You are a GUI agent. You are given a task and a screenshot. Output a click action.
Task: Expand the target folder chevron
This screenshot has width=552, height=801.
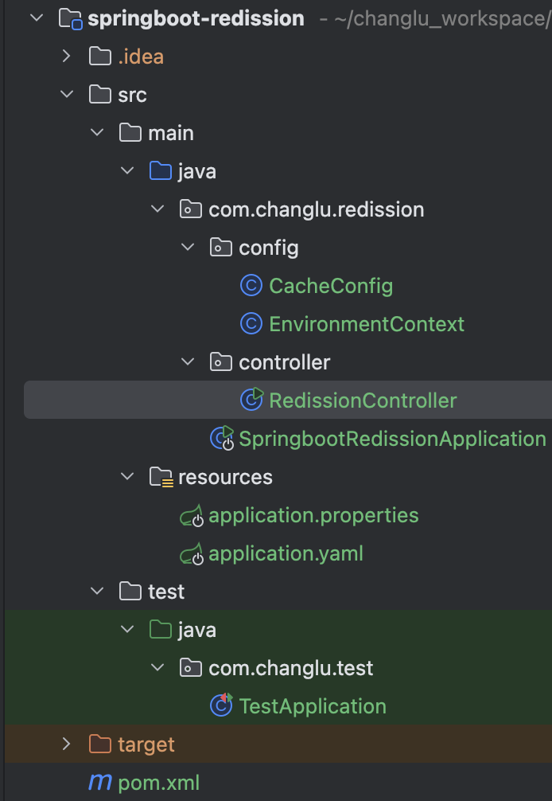(x=66, y=744)
